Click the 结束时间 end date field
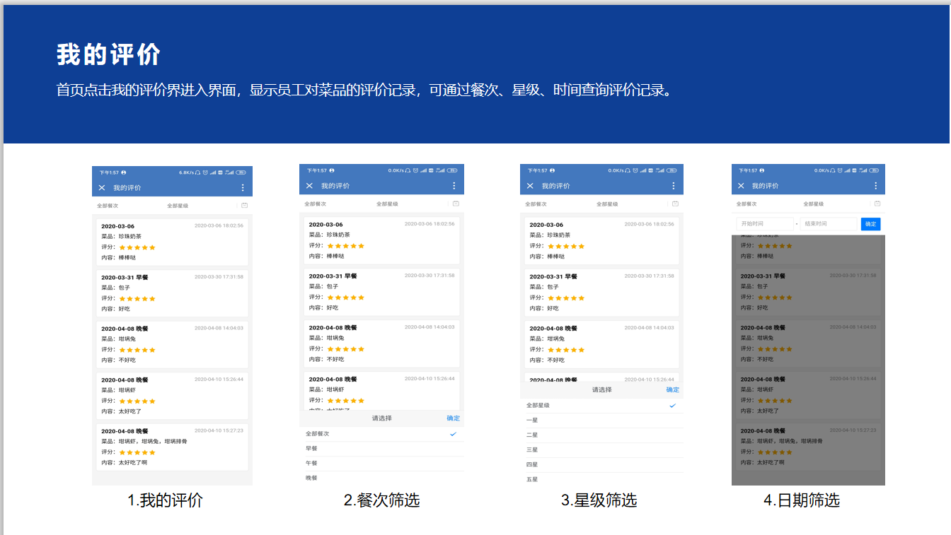 pyautogui.click(x=828, y=224)
